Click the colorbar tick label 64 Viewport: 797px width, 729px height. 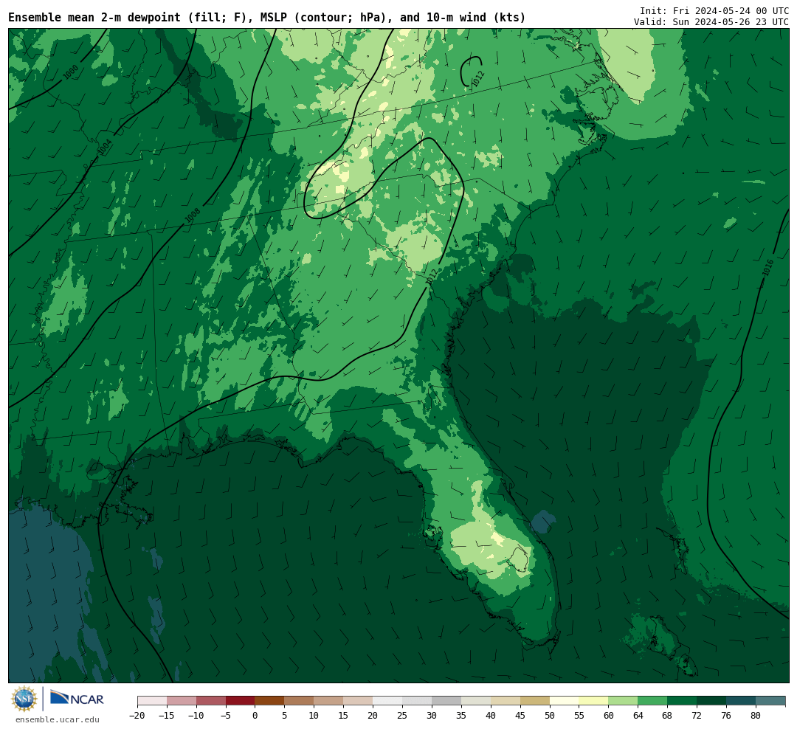pos(638,715)
